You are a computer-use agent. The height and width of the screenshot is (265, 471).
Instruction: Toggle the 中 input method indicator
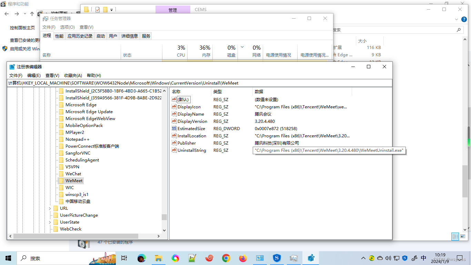click(424, 258)
